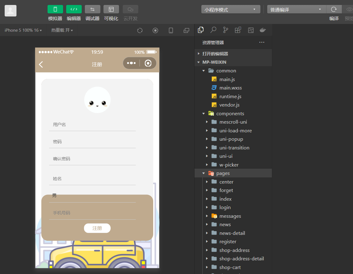Expand the shop-address-detail folder
Image resolution: width=353 pixels, height=274 pixels.
(233, 259)
